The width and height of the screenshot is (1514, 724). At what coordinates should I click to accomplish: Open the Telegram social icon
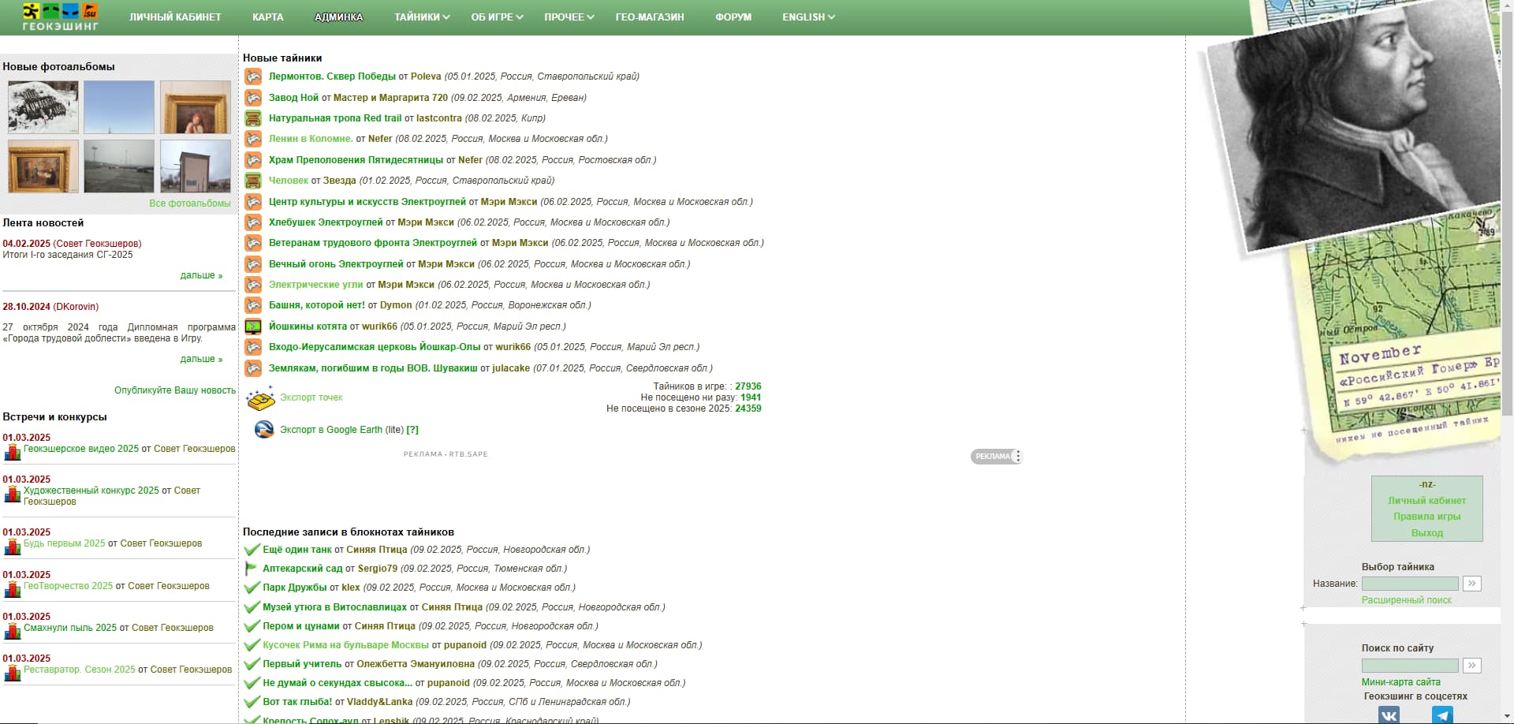click(1442, 715)
